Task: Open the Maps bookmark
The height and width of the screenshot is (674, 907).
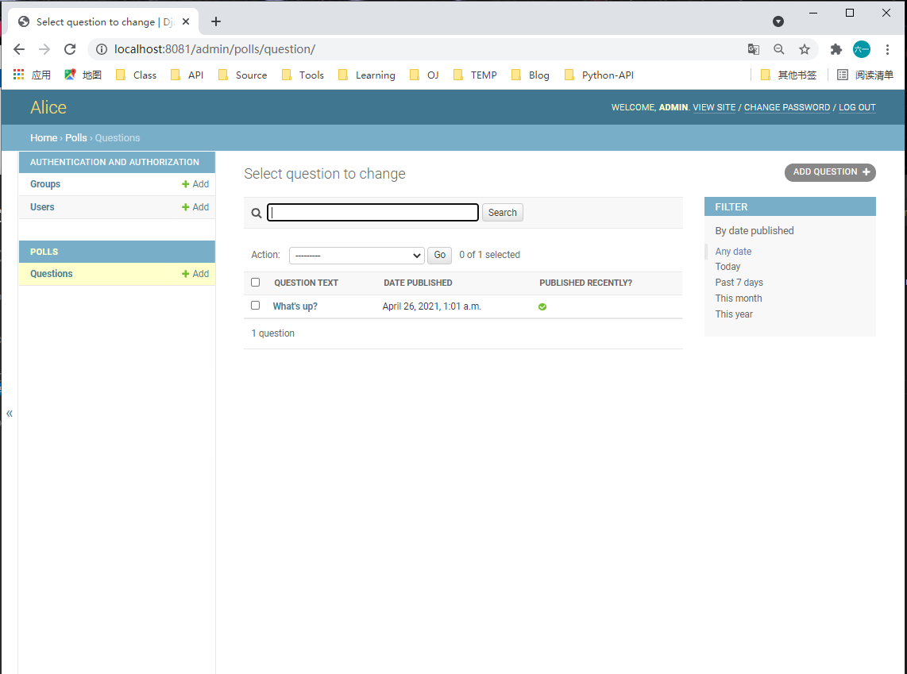Action: [83, 75]
